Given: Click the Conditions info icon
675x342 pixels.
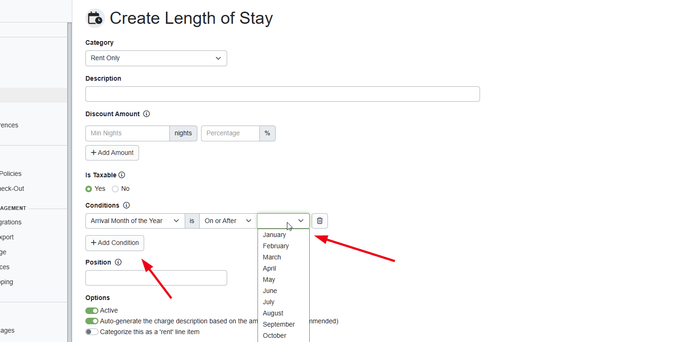Looking at the screenshot, I should pyautogui.click(x=126, y=205).
